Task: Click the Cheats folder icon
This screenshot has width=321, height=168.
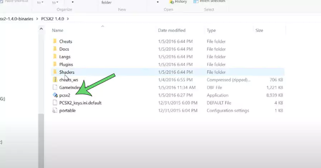Action: (x=55, y=41)
